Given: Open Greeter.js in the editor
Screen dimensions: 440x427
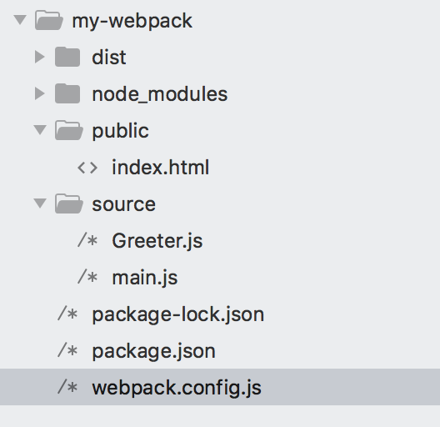Looking at the screenshot, I should [x=157, y=241].
